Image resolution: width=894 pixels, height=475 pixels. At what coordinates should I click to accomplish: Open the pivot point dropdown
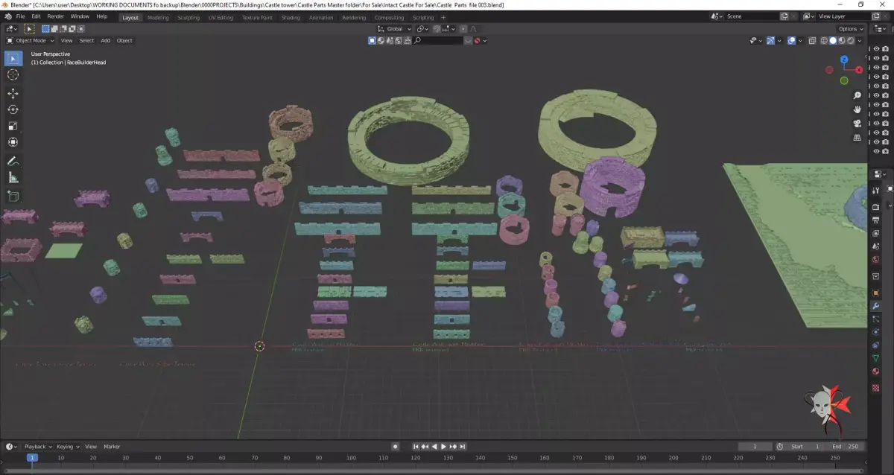[422, 29]
